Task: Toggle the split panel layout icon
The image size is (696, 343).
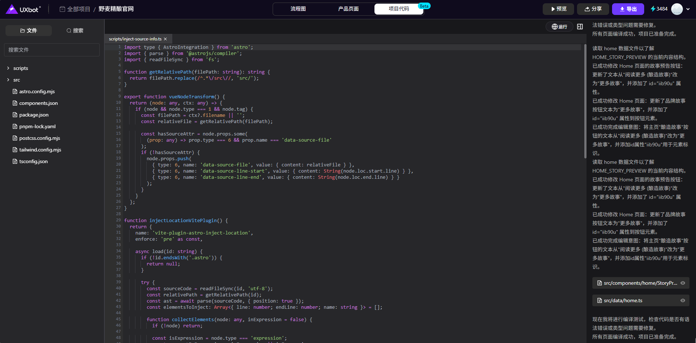Action: pos(580,27)
